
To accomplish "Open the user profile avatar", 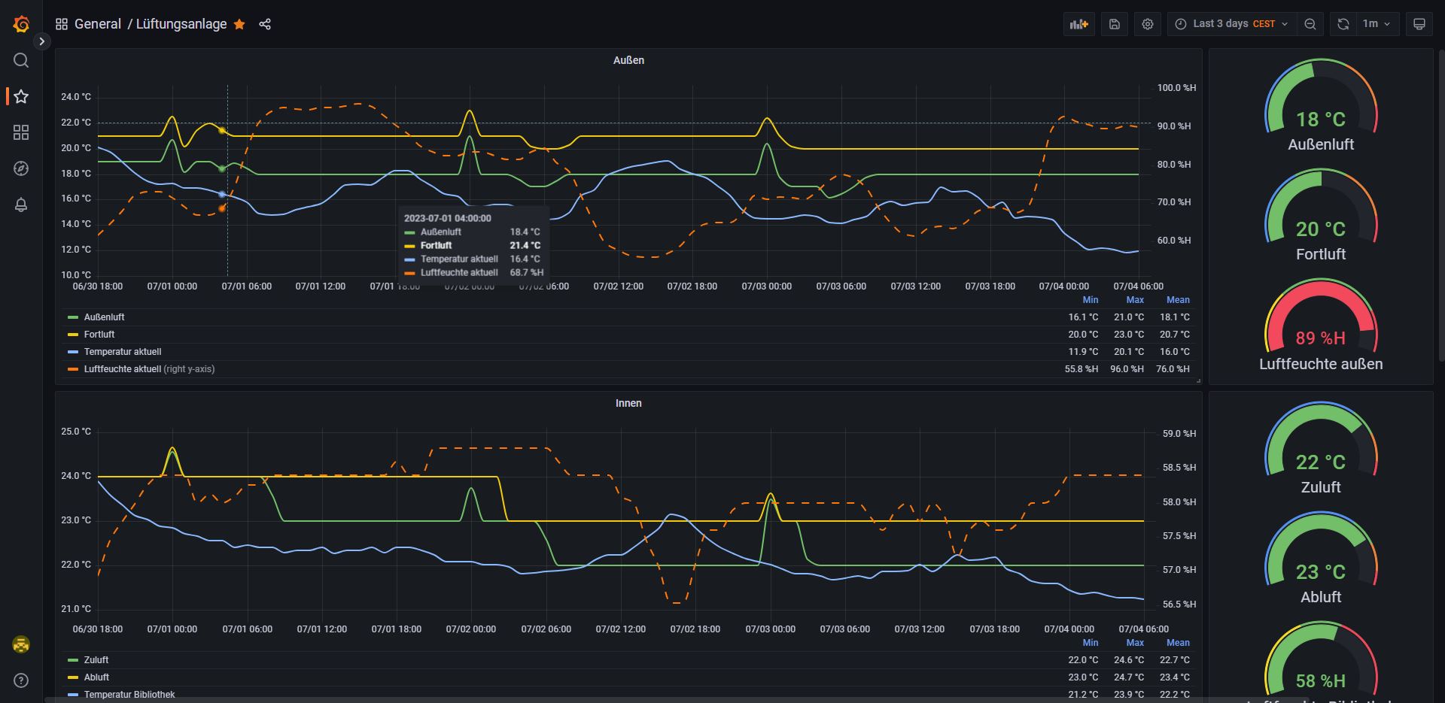I will coord(21,644).
